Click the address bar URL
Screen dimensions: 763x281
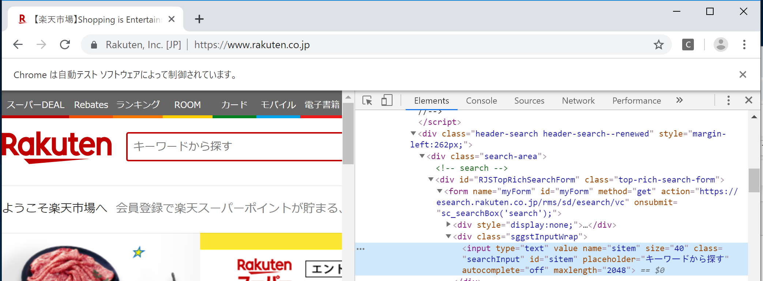click(252, 45)
